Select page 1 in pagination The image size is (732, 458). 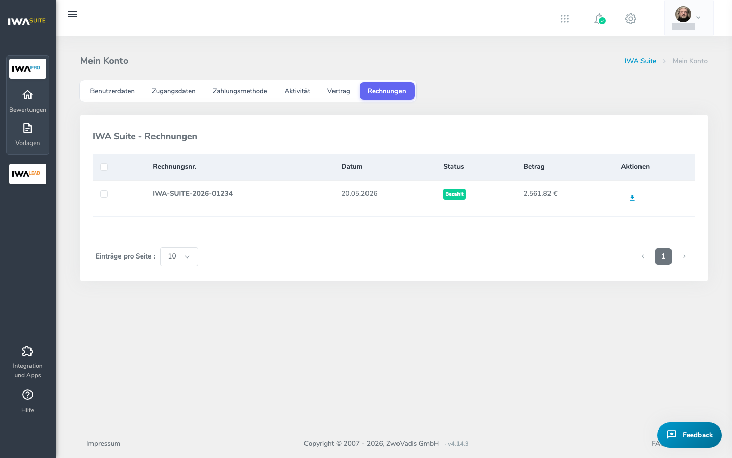[663, 256]
